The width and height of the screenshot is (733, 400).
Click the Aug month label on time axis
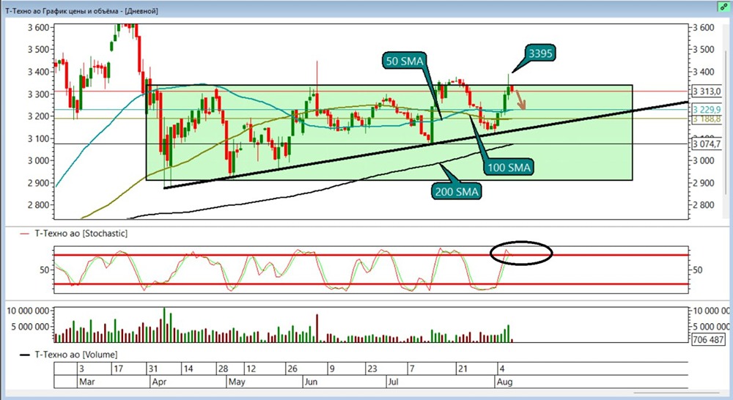504,382
